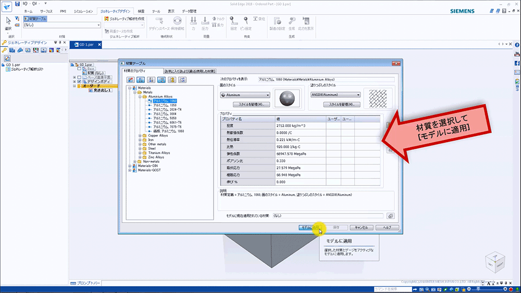The width and height of the screenshot is (521, 293).
Task: Click the 固定 fixed constraint icon
Action: coord(233,23)
